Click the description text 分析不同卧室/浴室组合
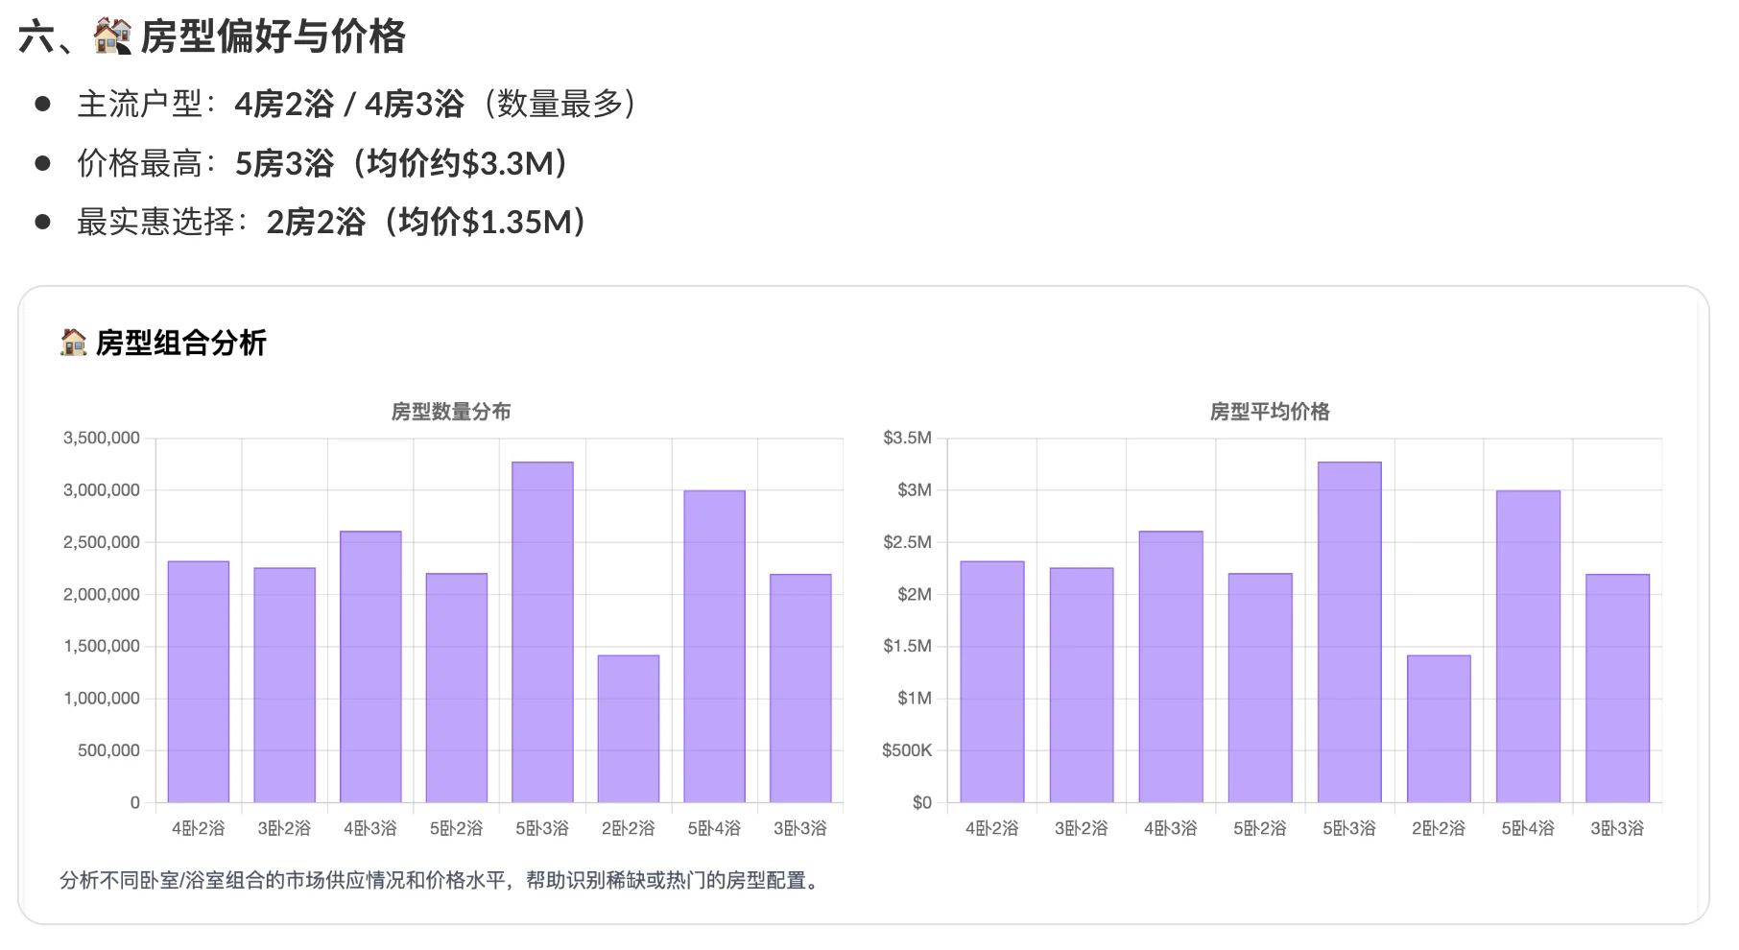Image resolution: width=1739 pixels, height=950 pixels. click(x=160, y=881)
